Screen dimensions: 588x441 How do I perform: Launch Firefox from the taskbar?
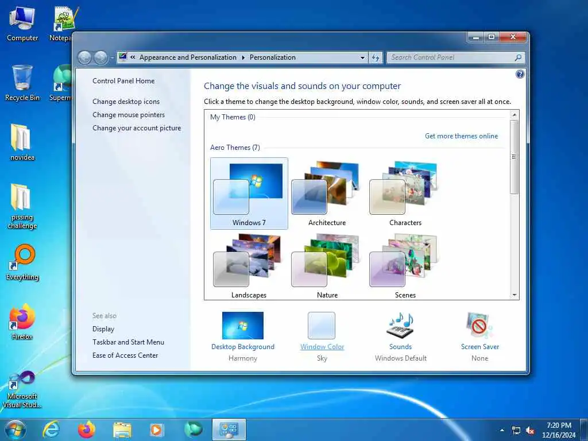pos(86,430)
